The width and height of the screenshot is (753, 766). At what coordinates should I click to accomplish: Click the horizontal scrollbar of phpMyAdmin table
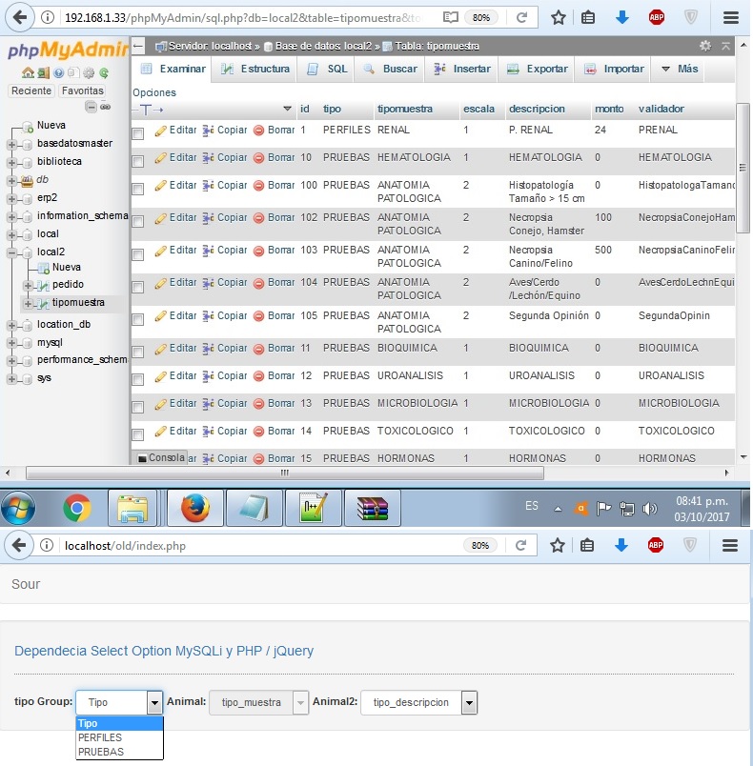pos(286,473)
